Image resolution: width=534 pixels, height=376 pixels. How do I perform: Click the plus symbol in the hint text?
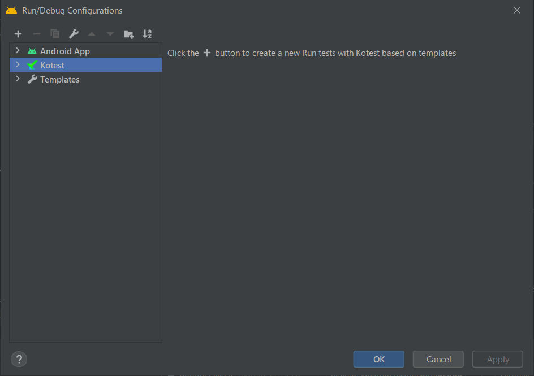[x=206, y=53]
